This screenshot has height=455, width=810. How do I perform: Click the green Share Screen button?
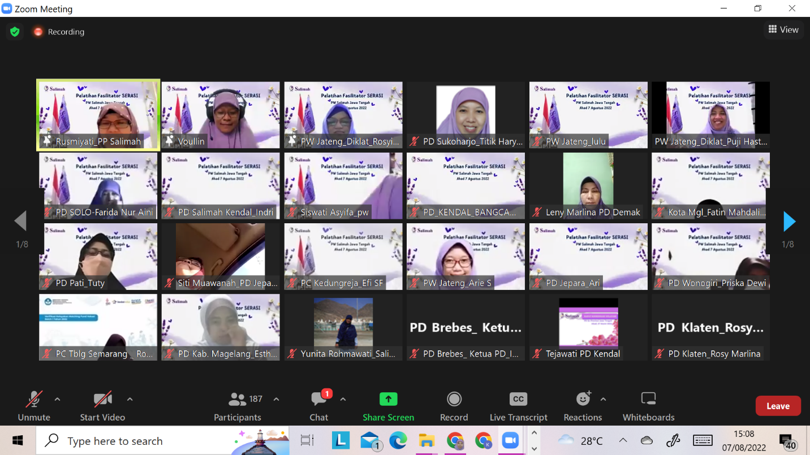pos(389,406)
